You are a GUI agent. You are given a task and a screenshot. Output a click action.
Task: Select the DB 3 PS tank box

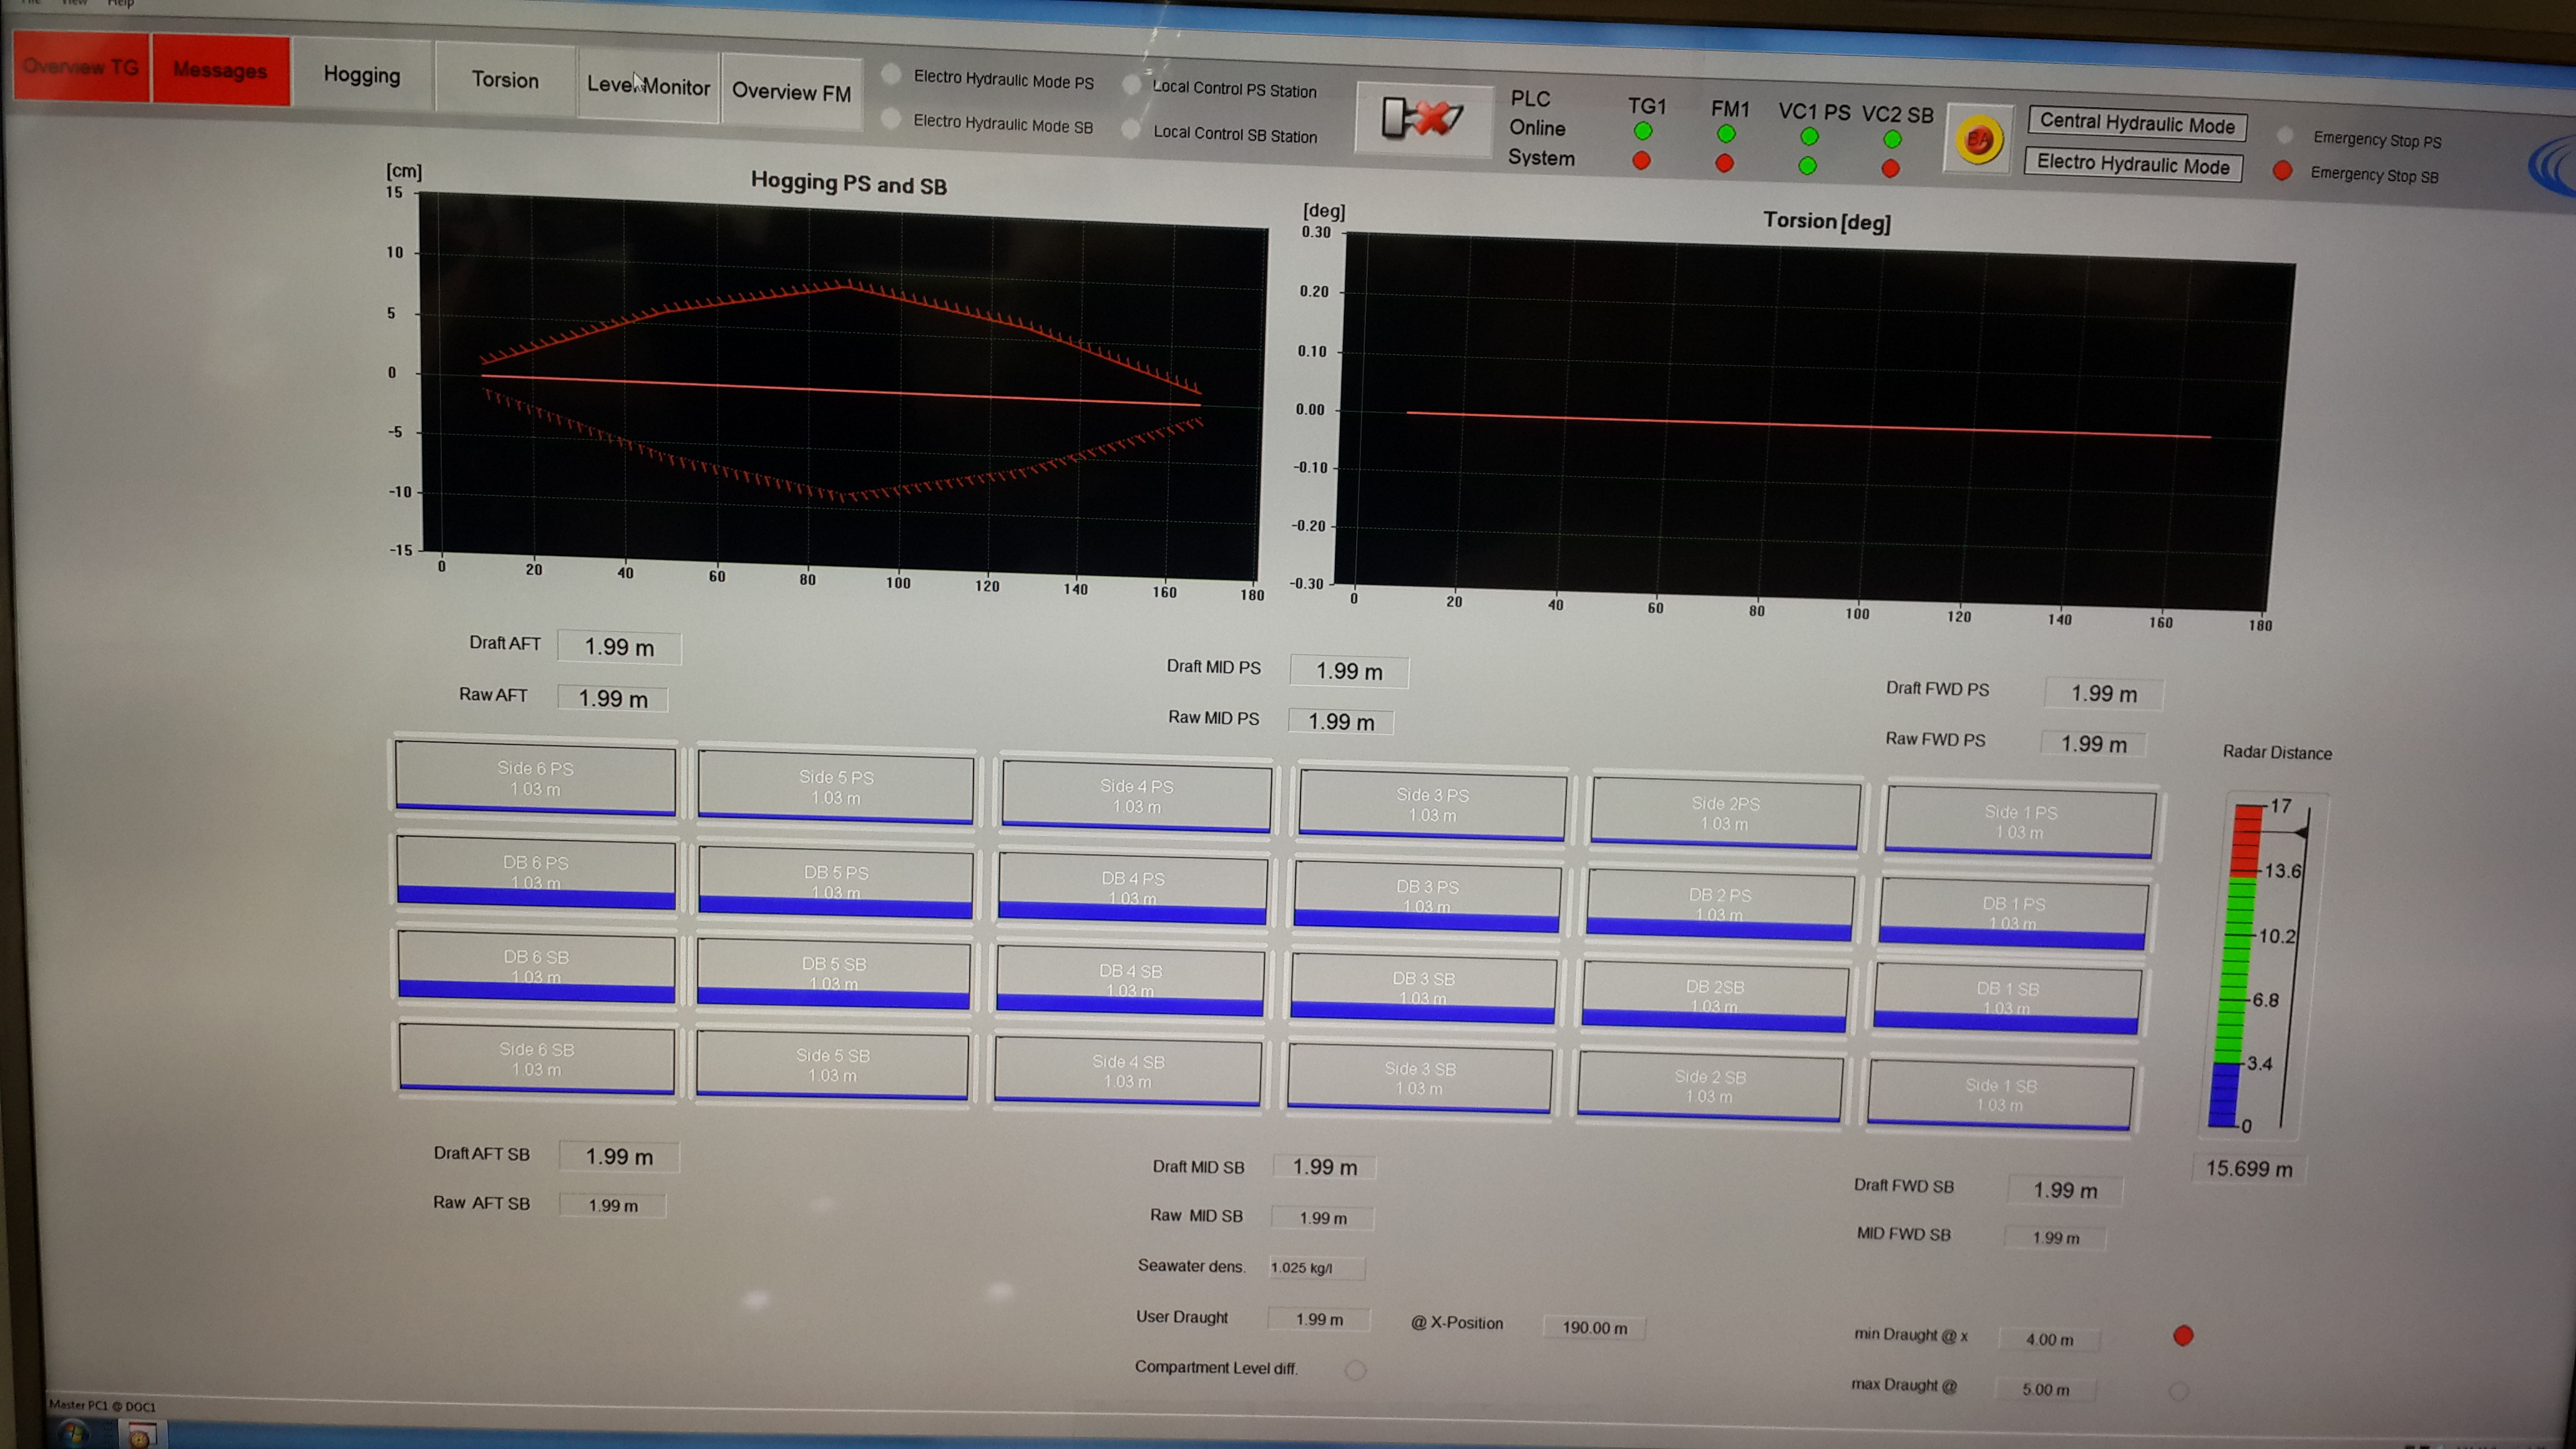coord(1427,897)
